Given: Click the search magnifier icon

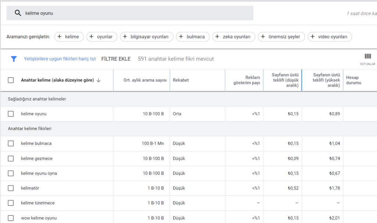Looking at the screenshot, I should [18, 13].
